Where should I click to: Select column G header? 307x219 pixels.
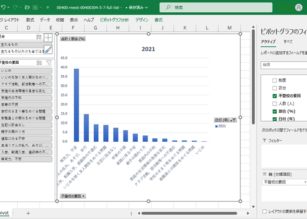tap(95, 28)
